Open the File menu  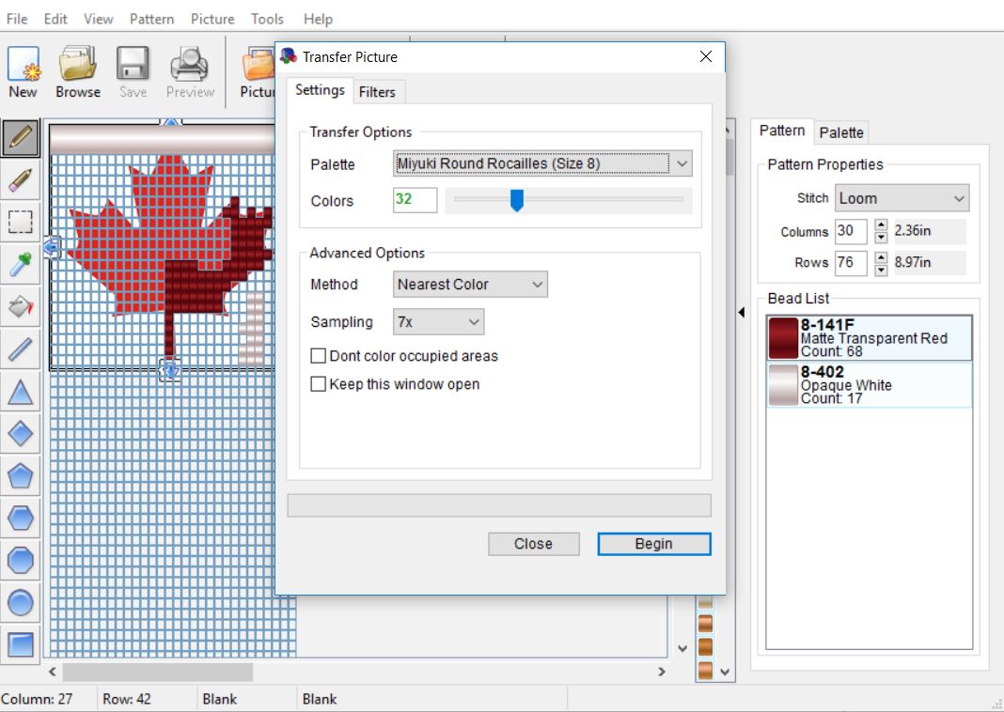point(17,19)
